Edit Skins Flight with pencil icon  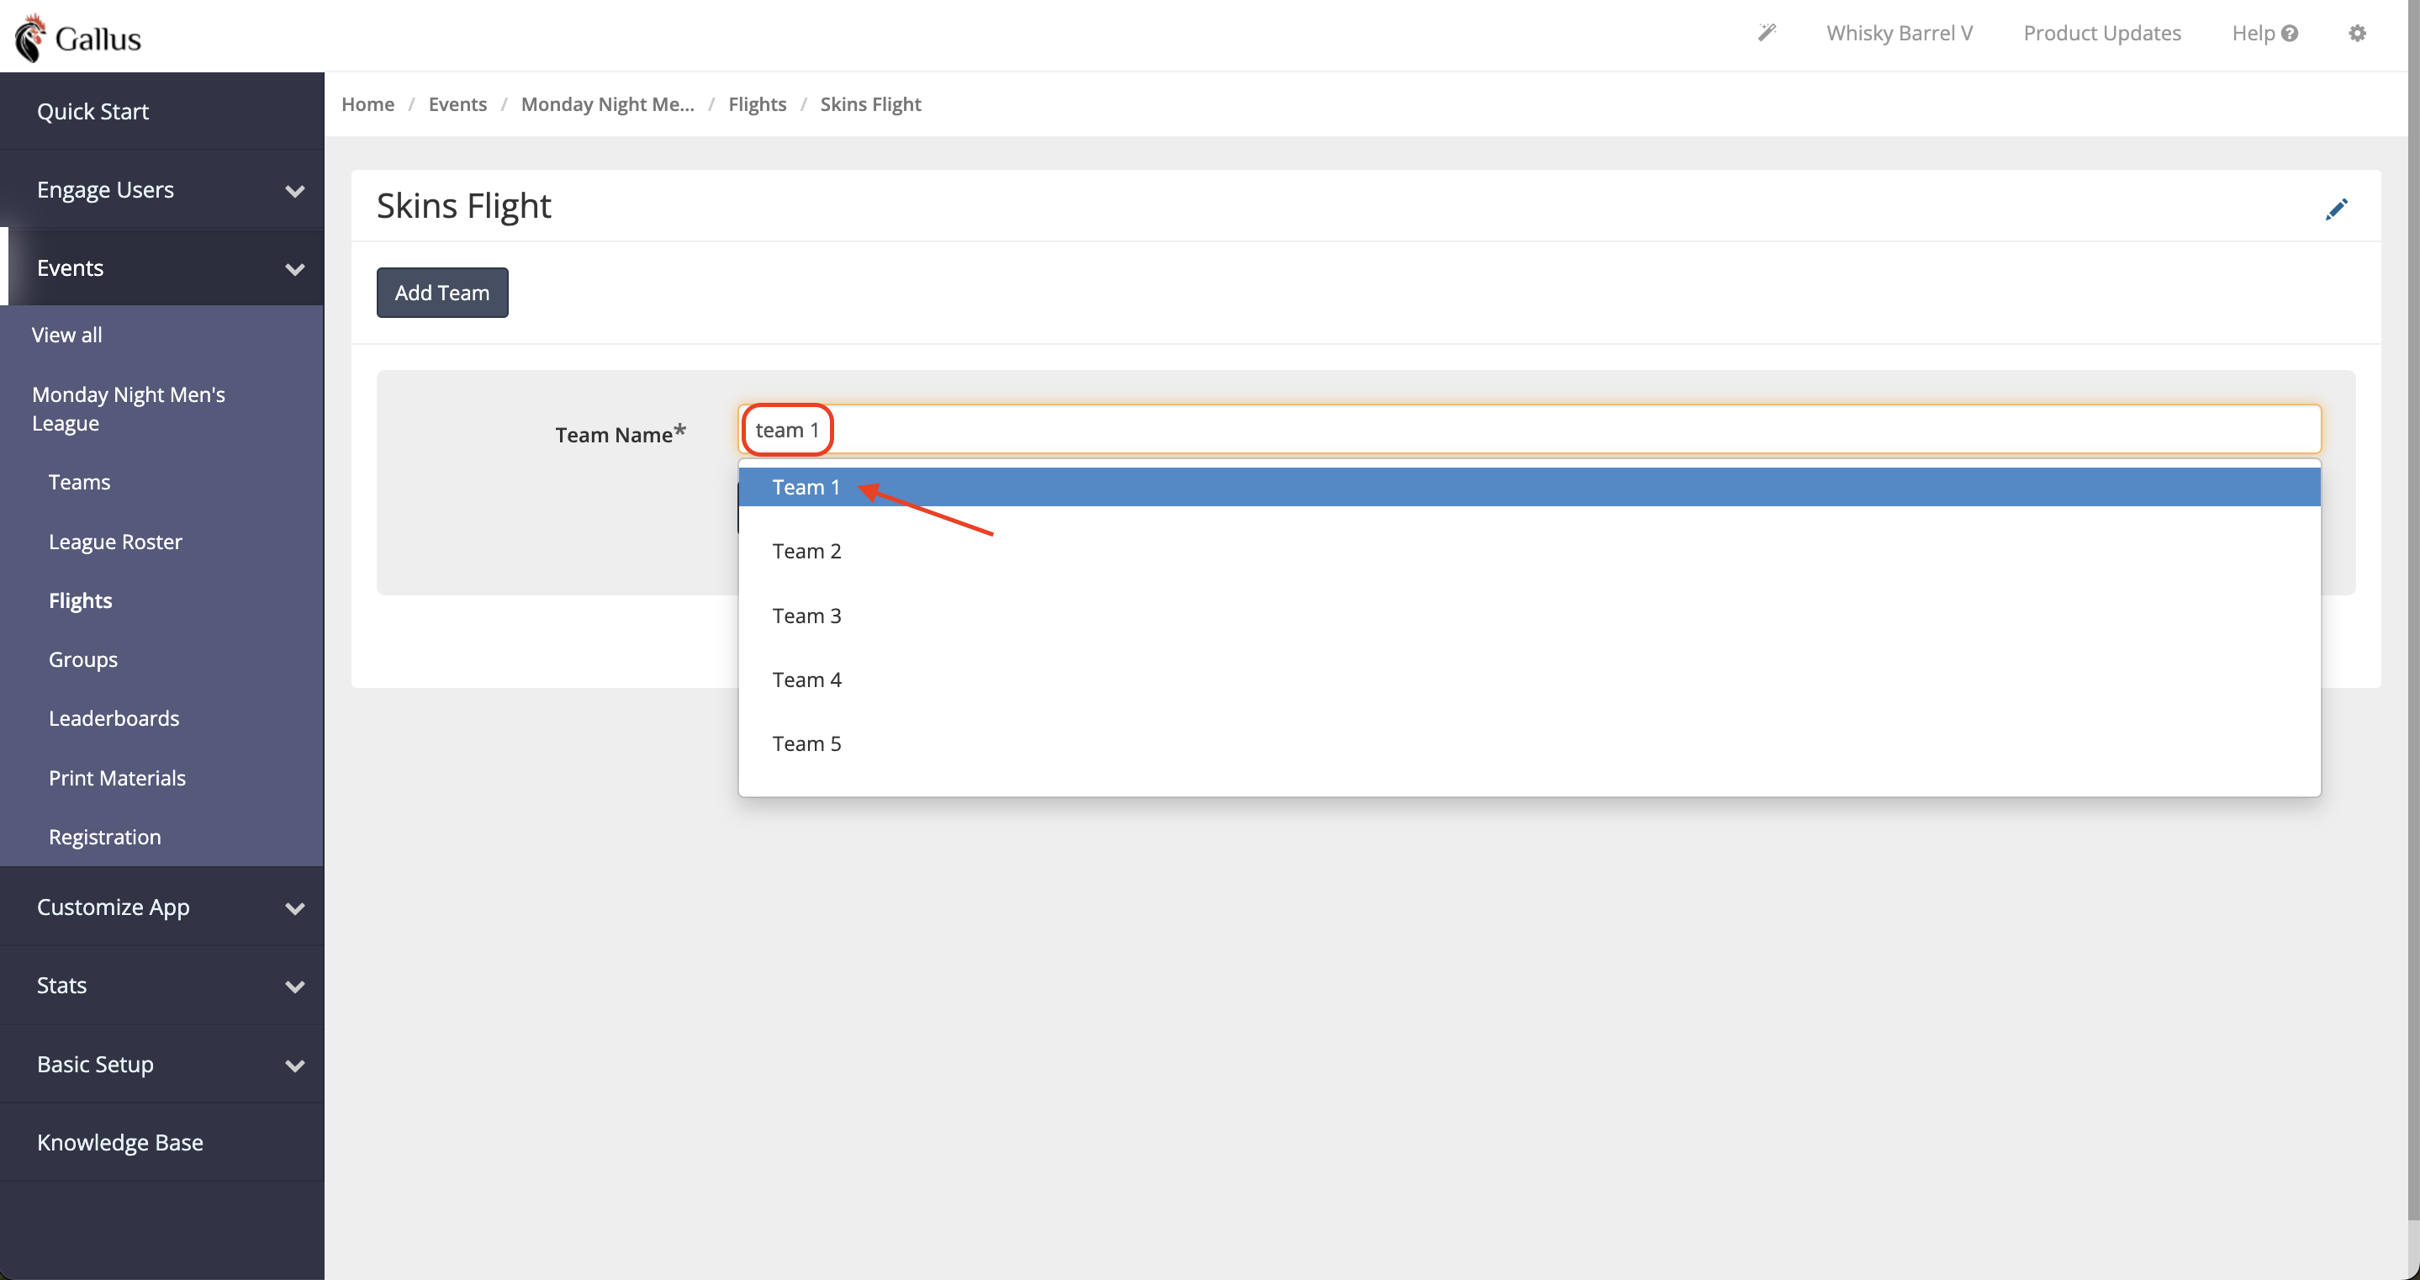(2337, 209)
